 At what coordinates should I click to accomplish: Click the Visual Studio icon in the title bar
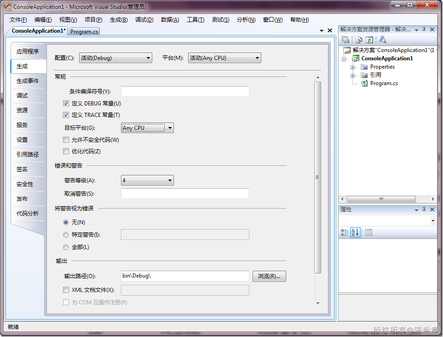coord(7,6)
